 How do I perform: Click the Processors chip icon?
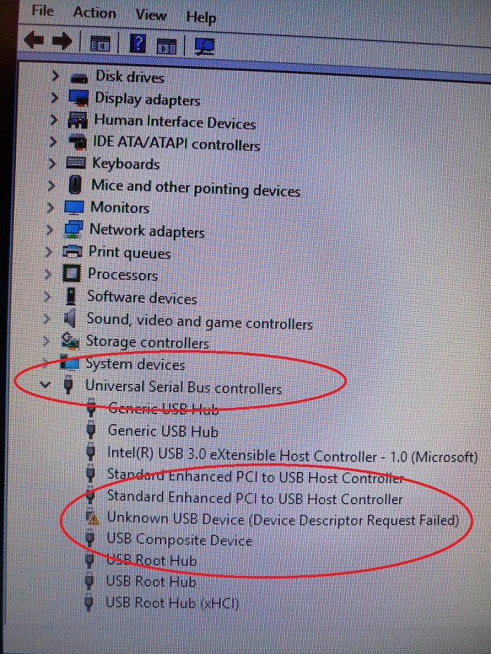pyautogui.click(x=71, y=274)
